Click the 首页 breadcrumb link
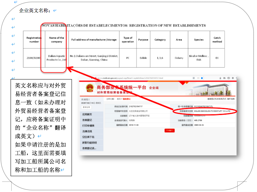Viewport: 257px width, 192px height. (119, 100)
